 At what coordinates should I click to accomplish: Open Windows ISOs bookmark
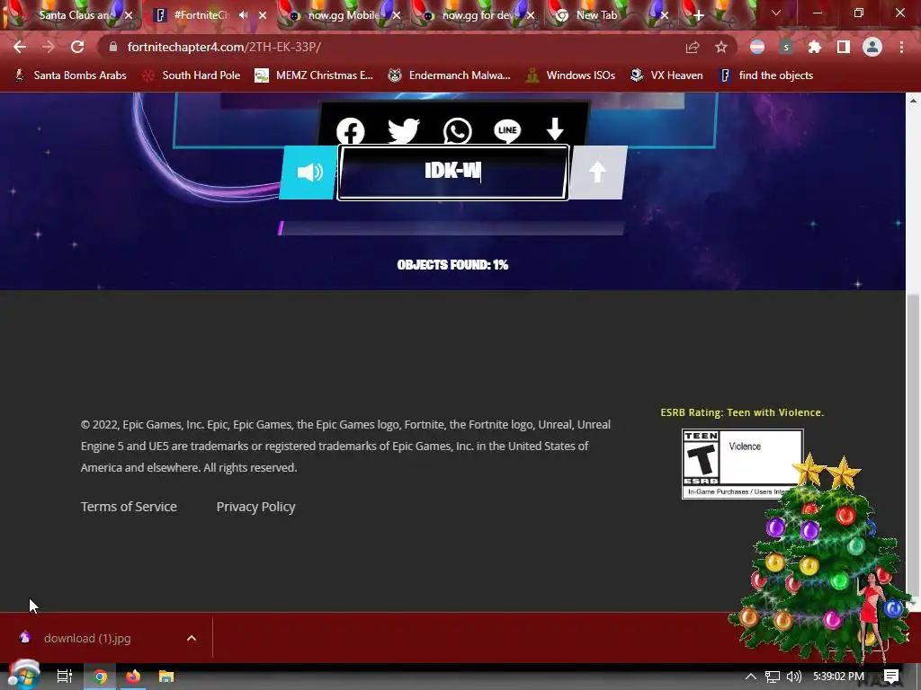coord(571,75)
